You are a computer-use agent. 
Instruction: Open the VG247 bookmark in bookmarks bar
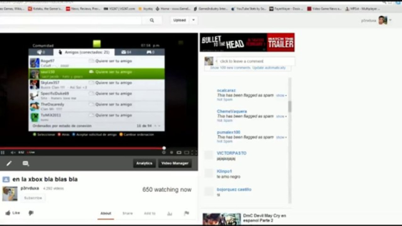pyautogui.click(x=119, y=9)
